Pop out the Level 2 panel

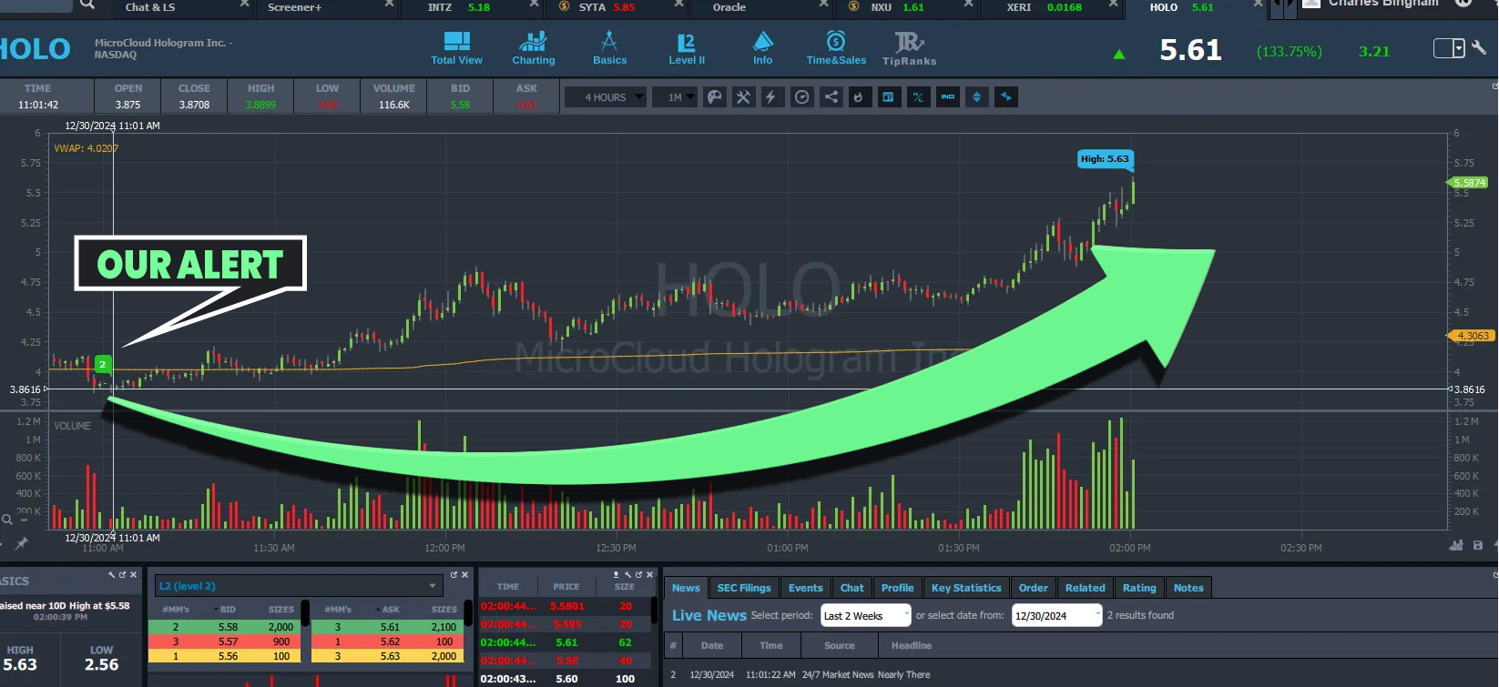coord(454,575)
